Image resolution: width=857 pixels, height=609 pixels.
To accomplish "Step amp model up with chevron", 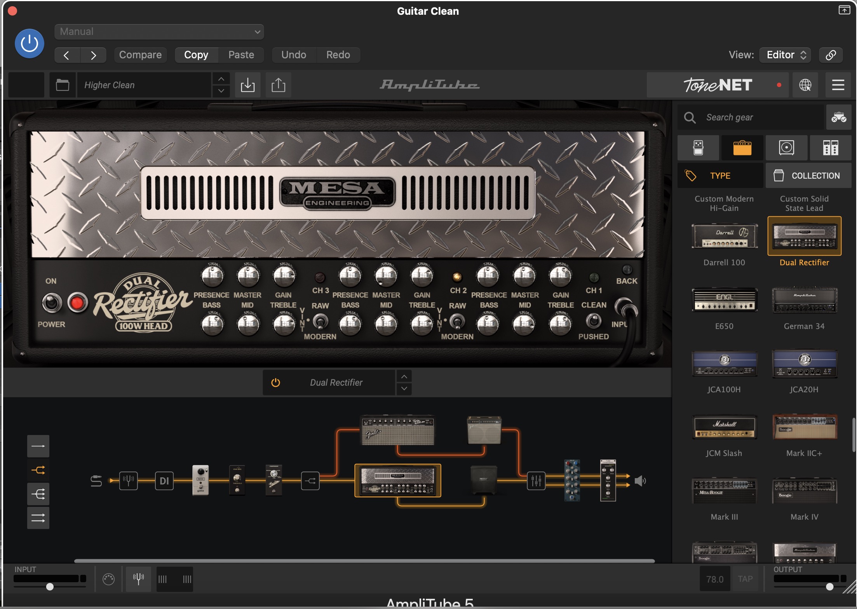I will tap(404, 376).
